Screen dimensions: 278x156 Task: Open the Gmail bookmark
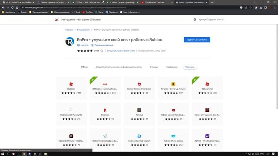pos(76,12)
